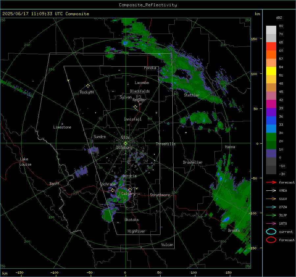Pick the bright yellow swatch in dBZ scale
The height and width of the screenshot is (277, 296).
(x=271, y=71)
